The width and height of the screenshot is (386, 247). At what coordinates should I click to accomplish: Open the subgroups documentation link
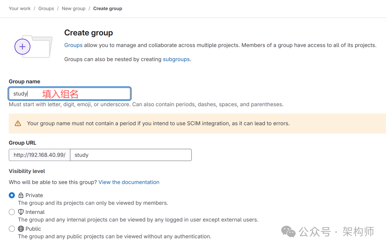pyautogui.click(x=176, y=59)
